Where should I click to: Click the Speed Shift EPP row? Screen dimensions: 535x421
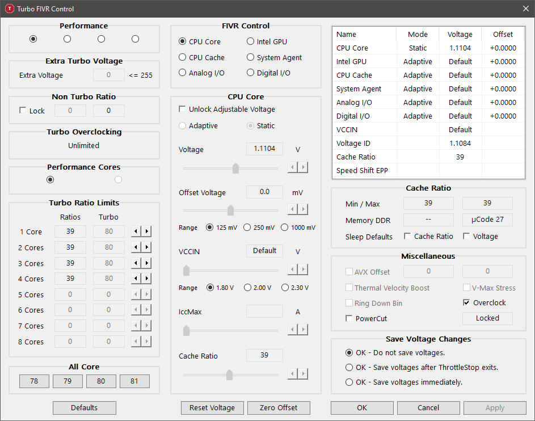point(428,171)
